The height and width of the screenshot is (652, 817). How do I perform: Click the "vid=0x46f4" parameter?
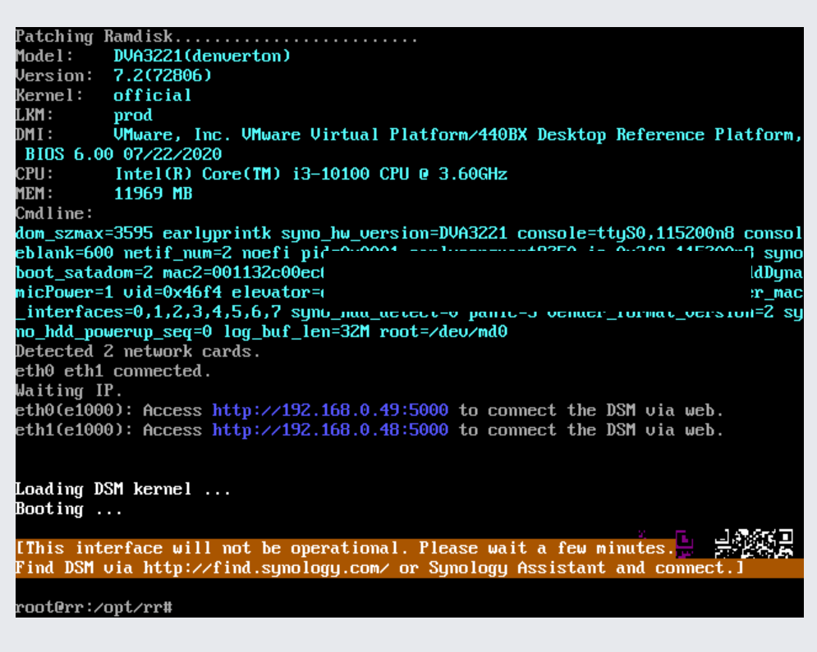[172, 293]
